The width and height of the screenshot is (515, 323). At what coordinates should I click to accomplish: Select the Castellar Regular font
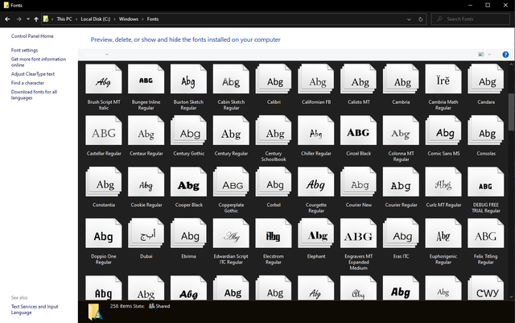[104, 130]
